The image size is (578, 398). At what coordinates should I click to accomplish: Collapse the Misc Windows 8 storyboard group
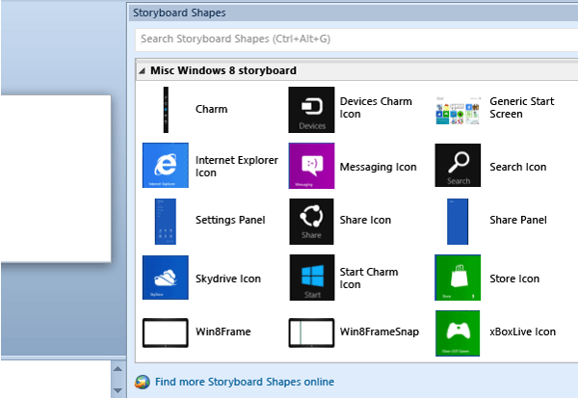(x=142, y=70)
